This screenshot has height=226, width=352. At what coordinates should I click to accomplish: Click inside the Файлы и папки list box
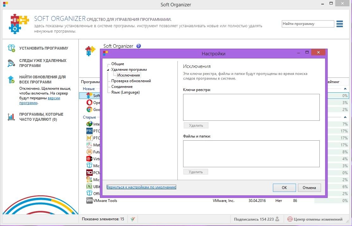click(x=251, y=154)
